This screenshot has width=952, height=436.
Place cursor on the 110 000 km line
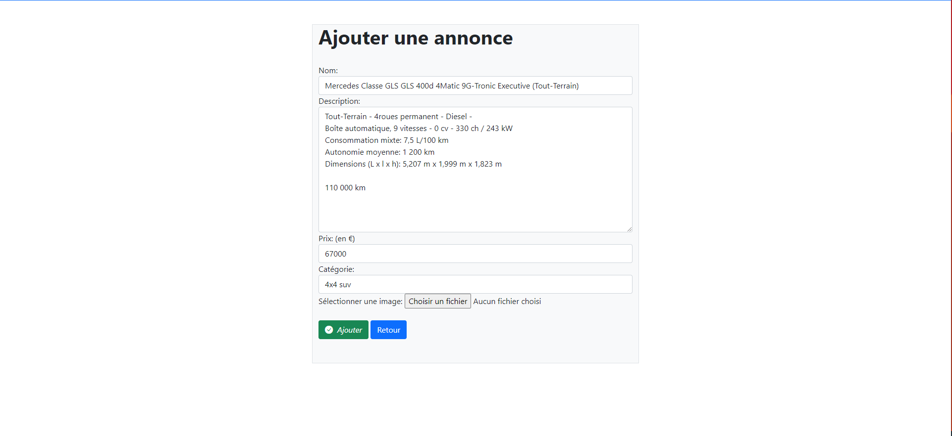tap(345, 188)
